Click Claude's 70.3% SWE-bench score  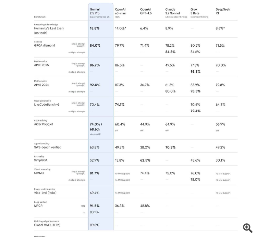pyautogui.click(x=170, y=147)
